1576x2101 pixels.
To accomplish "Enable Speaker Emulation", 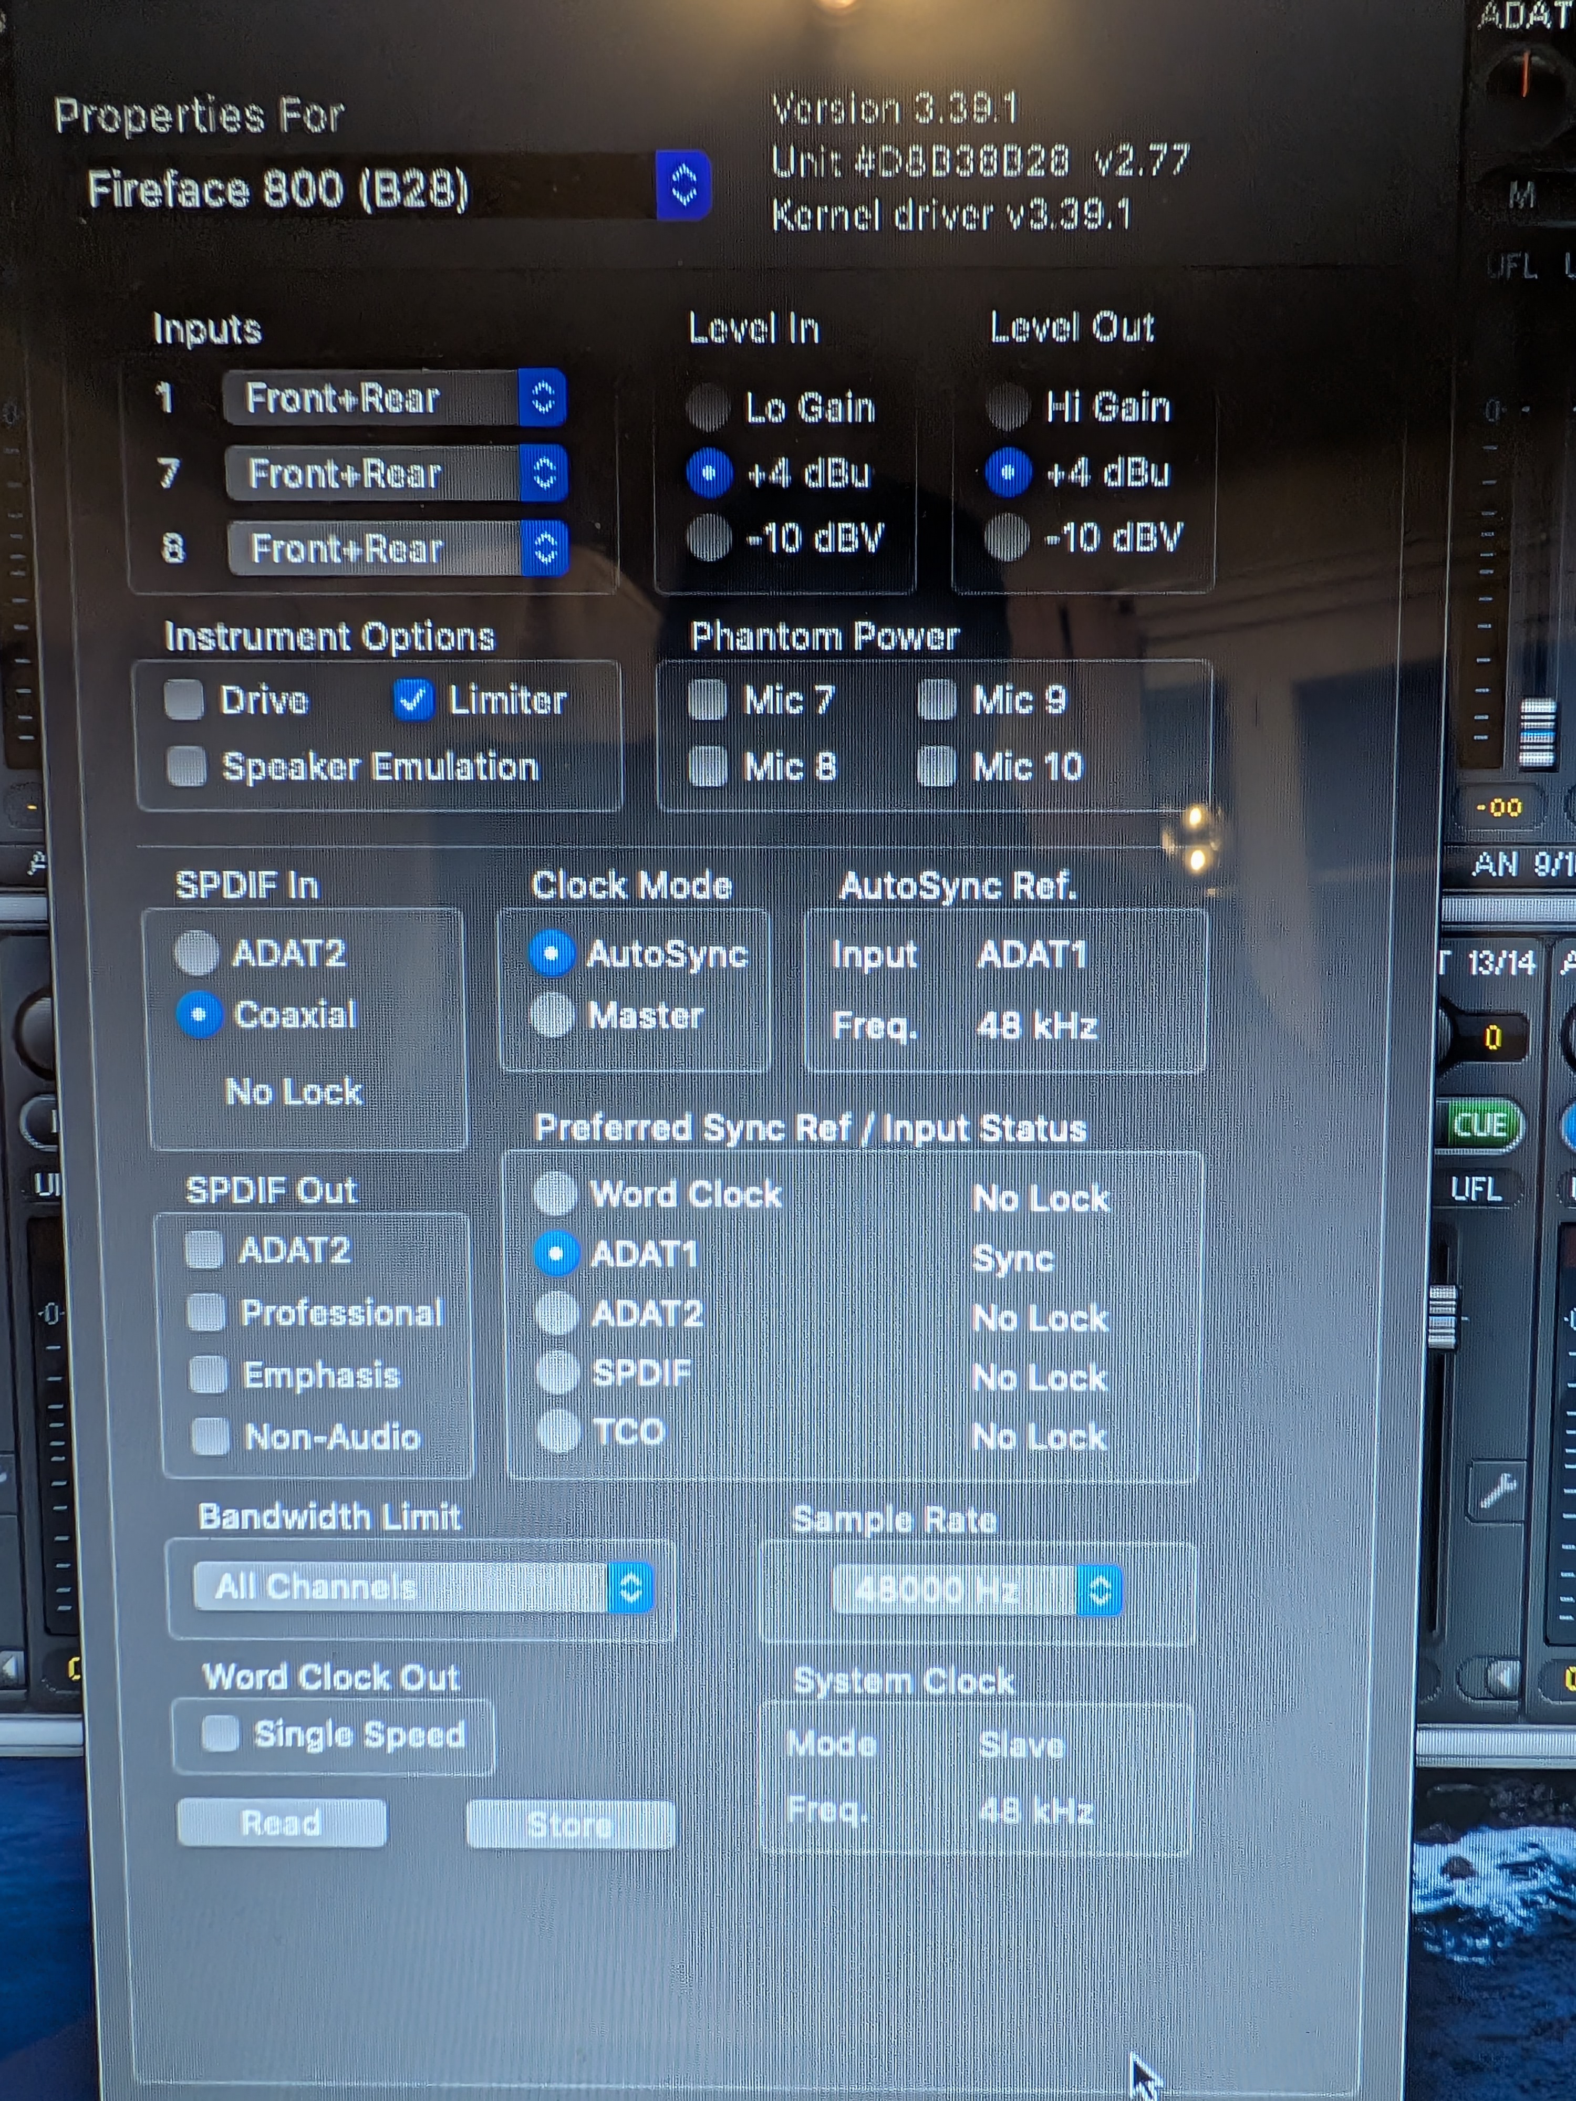I will [186, 766].
